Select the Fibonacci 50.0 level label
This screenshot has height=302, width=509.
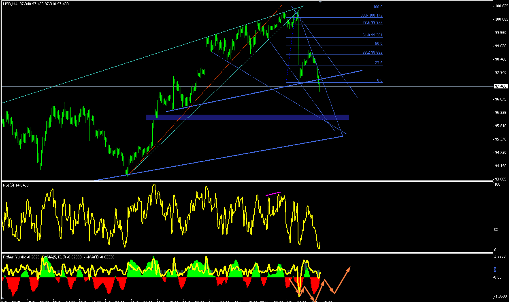[x=379, y=44]
